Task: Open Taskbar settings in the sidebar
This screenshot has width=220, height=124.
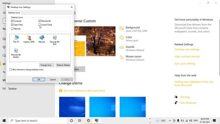Action: click(x=12, y=89)
